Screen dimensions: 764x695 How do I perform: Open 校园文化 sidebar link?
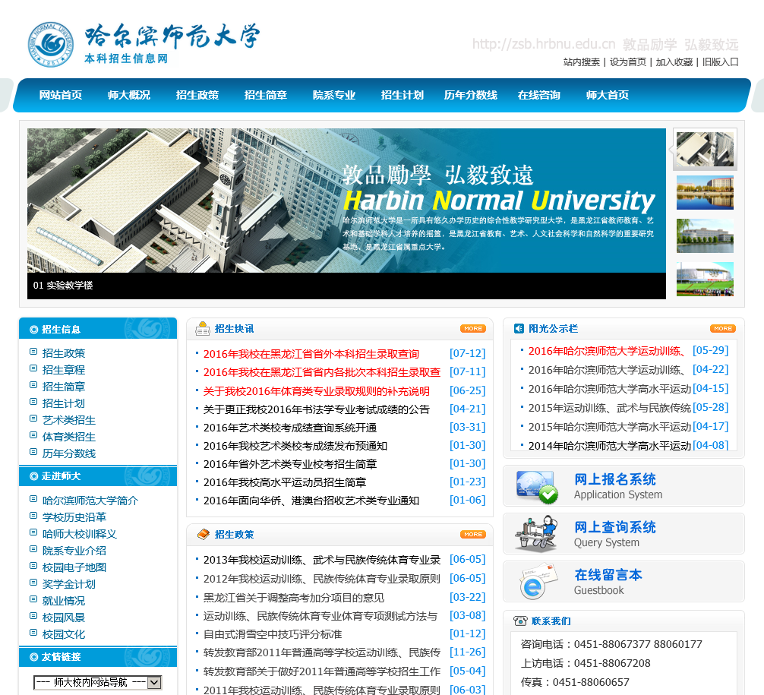click(63, 634)
